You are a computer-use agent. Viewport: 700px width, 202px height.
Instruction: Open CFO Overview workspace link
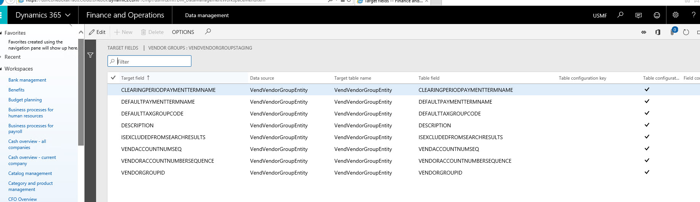[22, 199]
